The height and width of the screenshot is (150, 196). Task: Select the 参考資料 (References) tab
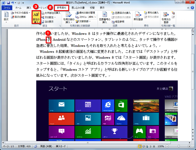[x=61, y=8]
